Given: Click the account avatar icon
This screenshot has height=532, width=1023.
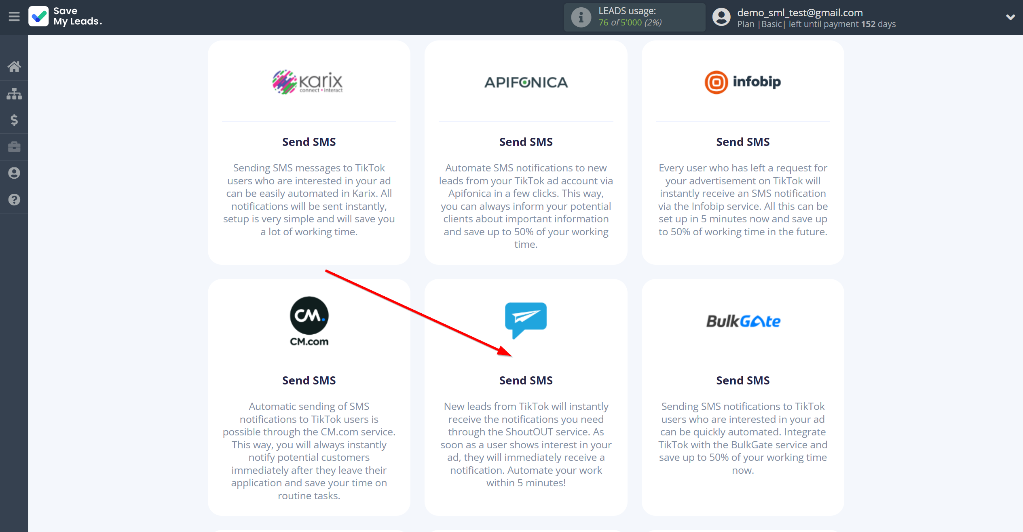Looking at the screenshot, I should [x=721, y=17].
